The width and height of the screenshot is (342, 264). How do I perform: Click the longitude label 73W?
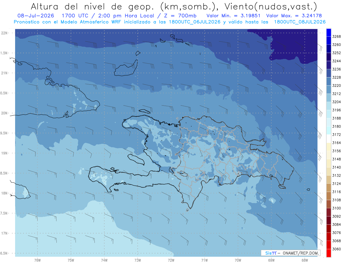click(x=138, y=260)
